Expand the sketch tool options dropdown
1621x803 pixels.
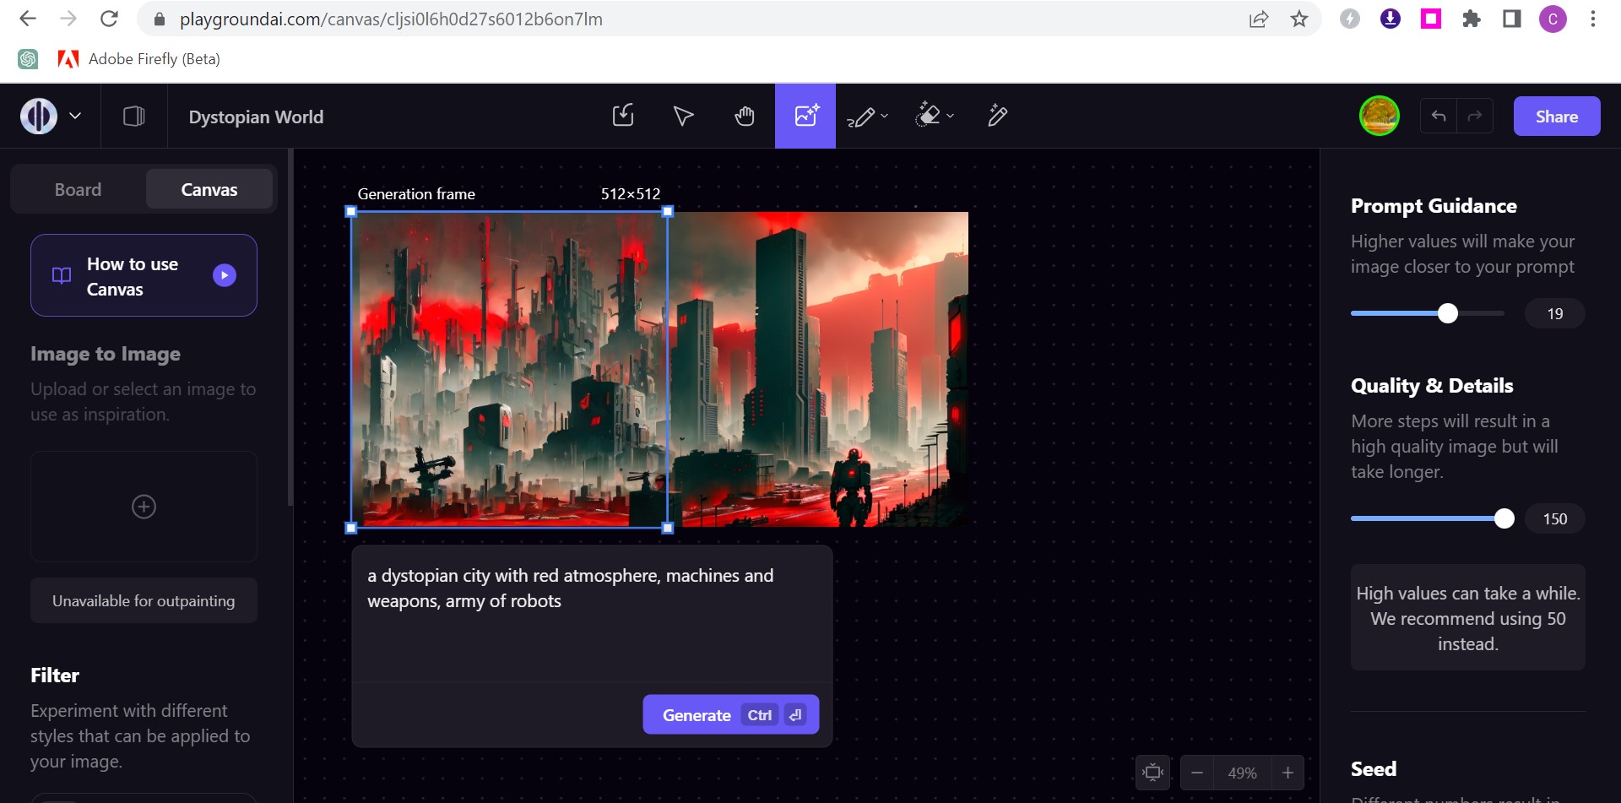tap(883, 117)
